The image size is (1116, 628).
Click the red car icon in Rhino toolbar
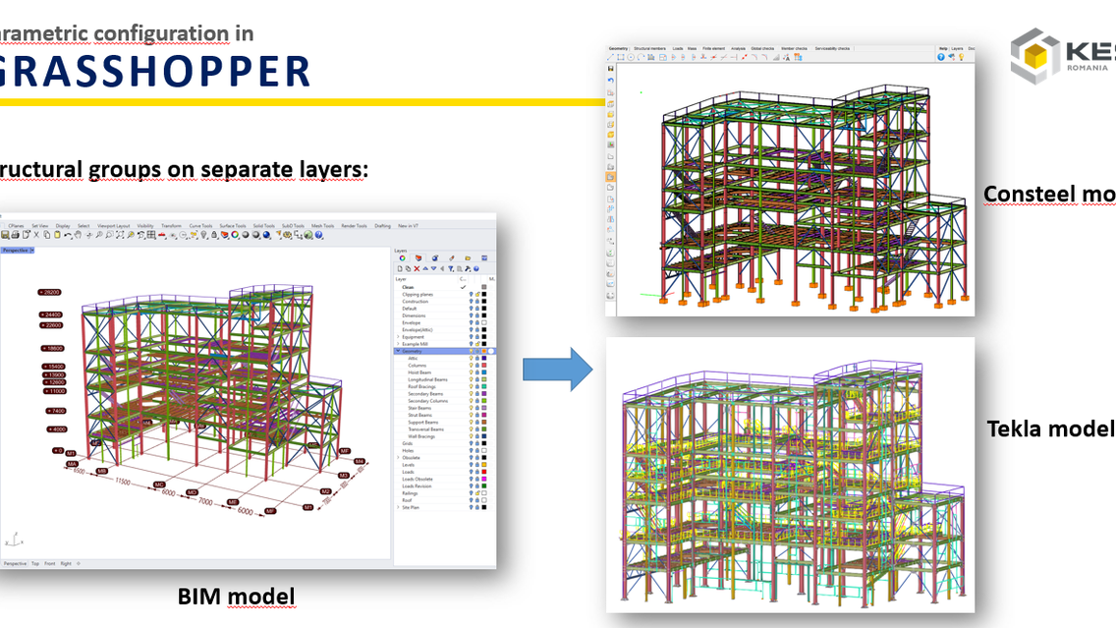click(161, 234)
